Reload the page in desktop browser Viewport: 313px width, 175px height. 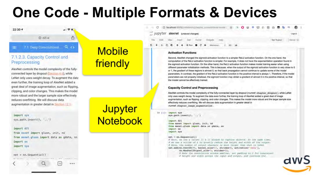tap(157, 27)
